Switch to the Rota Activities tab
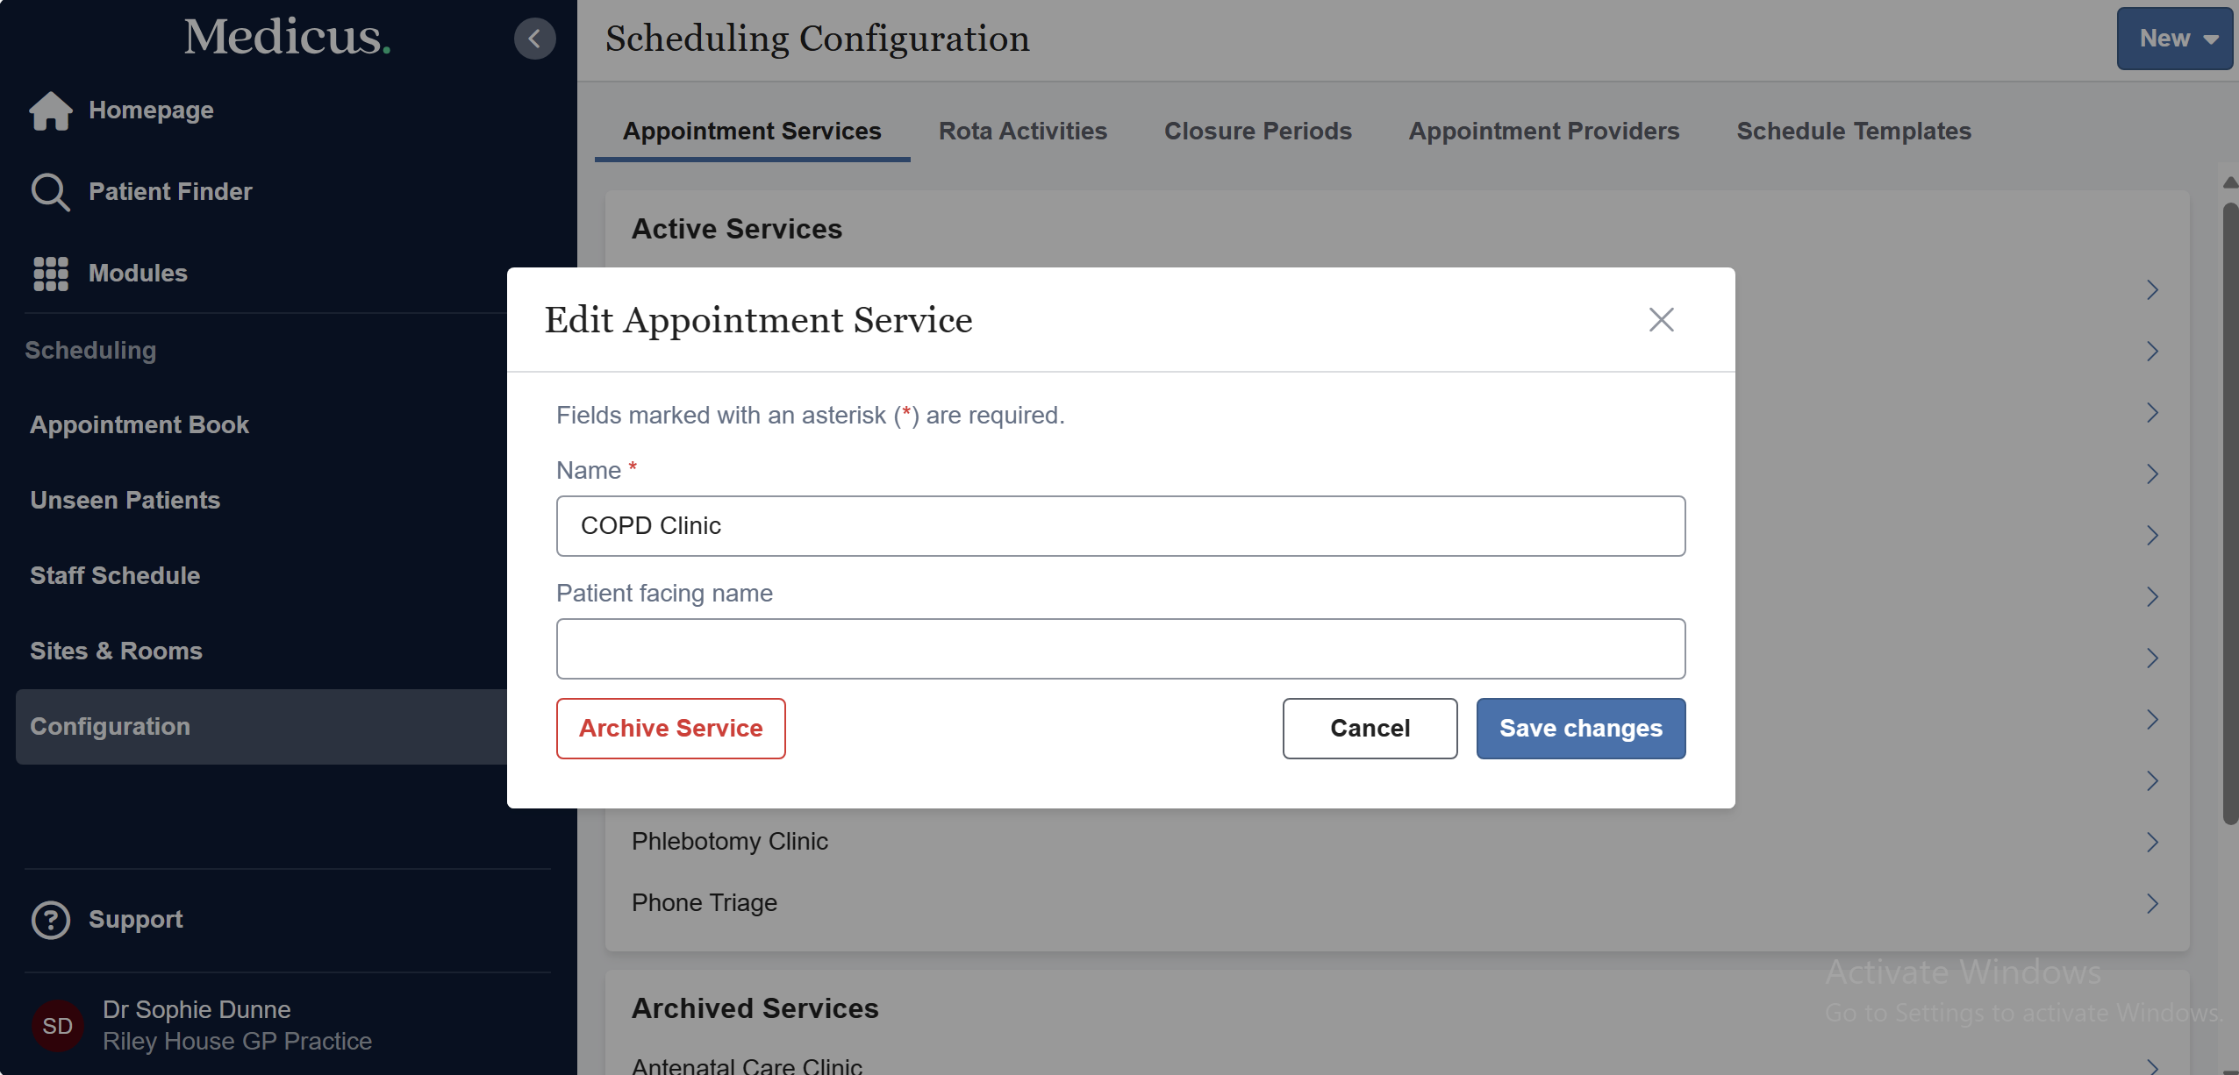The height and width of the screenshot is (1075, 2239). [x=1022, y=132]
